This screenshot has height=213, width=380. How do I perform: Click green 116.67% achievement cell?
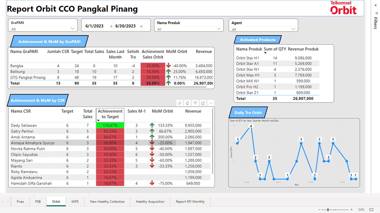(110, 125)
